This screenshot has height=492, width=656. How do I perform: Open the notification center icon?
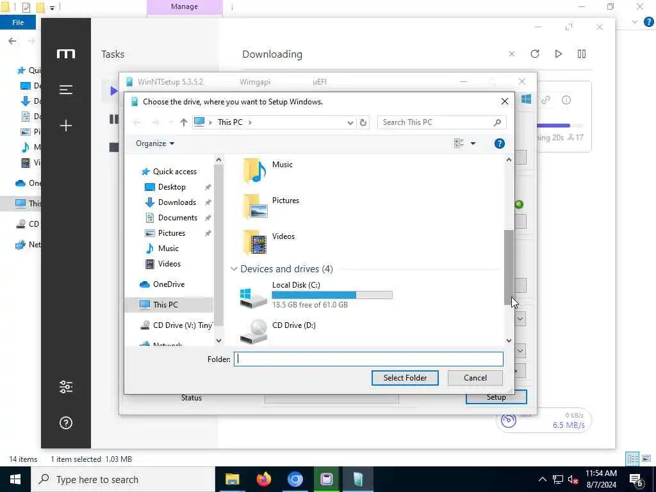[x=636, y=480]
